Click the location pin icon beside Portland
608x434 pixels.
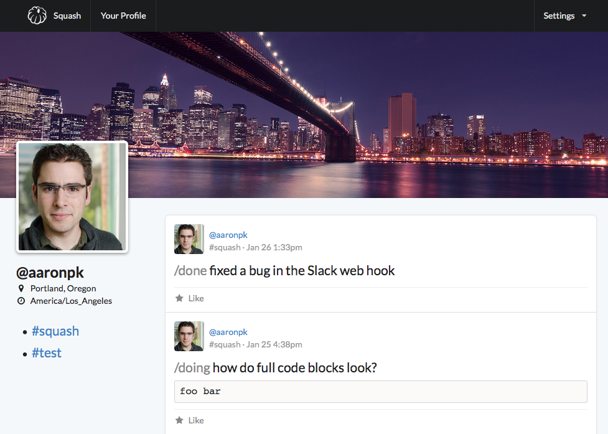coord(21,288)
